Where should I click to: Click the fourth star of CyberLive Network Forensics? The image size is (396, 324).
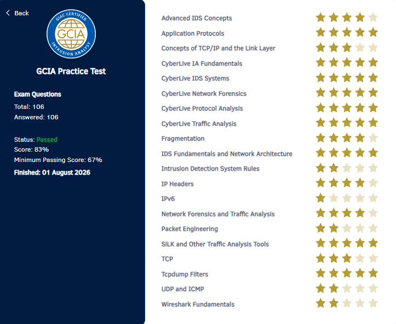click(x=360, y=92)
